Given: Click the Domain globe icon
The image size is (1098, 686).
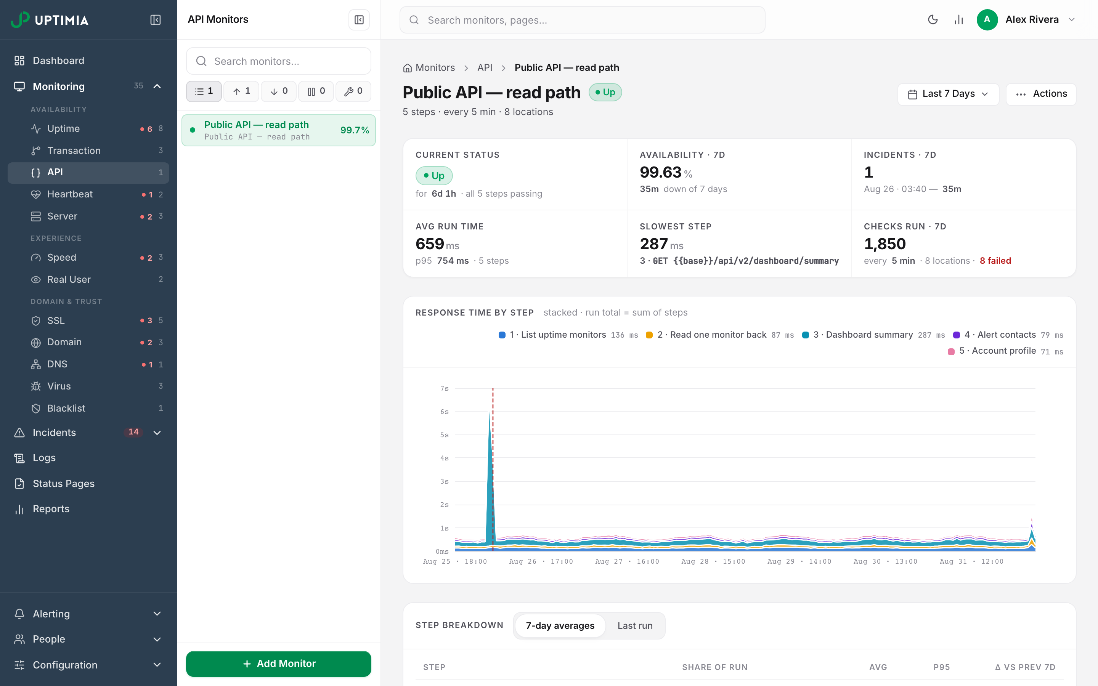Looking at the screenshot, I should (x=36, y=343).
